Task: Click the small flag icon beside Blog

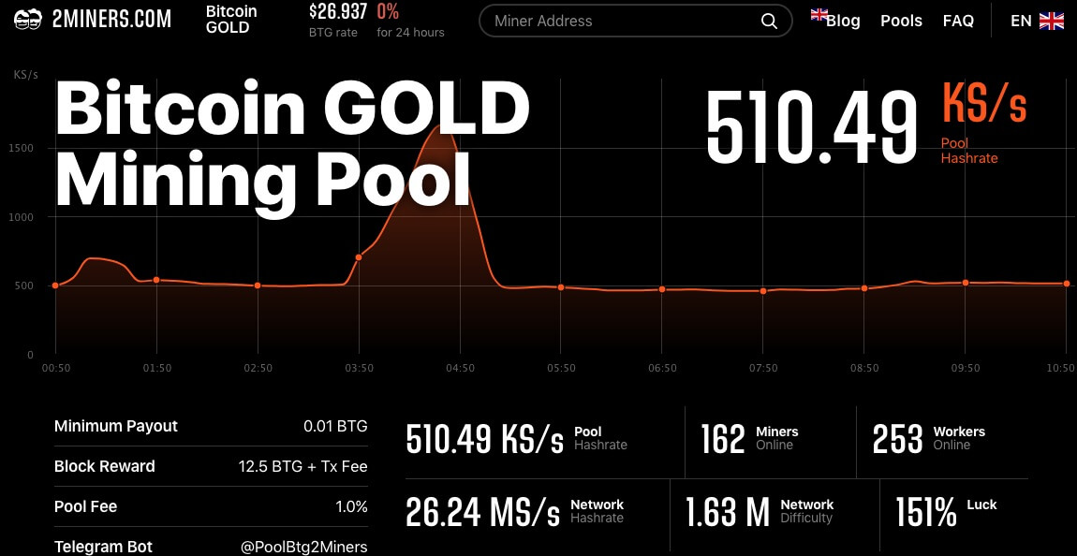Action: pos(819,14)
